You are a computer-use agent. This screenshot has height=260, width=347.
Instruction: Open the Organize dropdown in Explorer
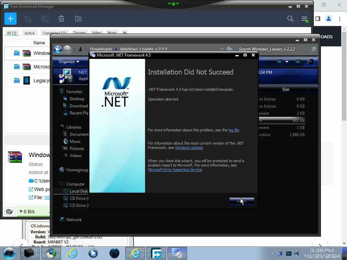click(x=69, y=62)
